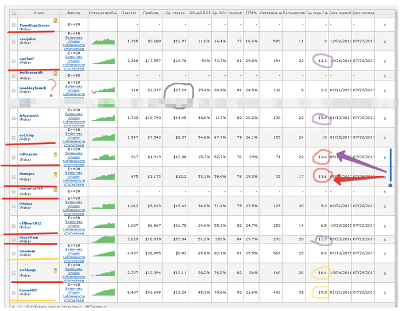
Task: Delete Gooddayfosuck using the row's x icon
Action: pyautogui.click(x=385, y=91)
